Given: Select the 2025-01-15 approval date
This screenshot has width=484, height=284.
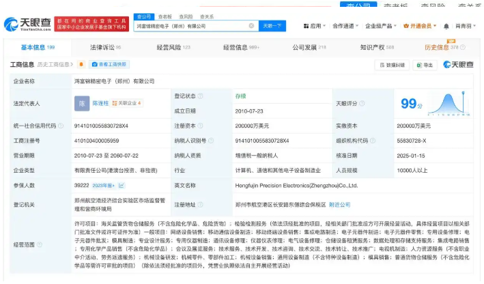Looking at the screenshot, I should pyautogui.click(x=411, y=156).
